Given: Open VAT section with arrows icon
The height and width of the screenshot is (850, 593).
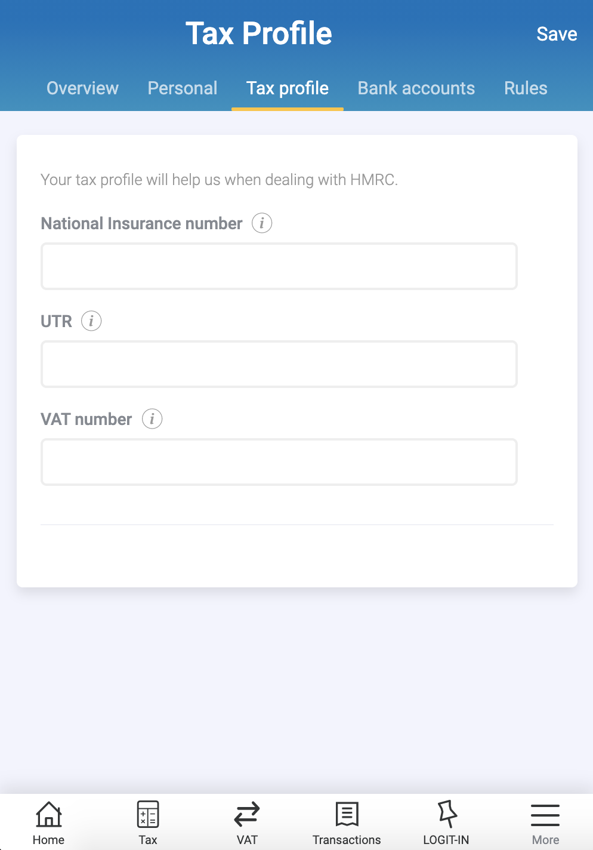Looking at the screenshot, I should [247, 815].
